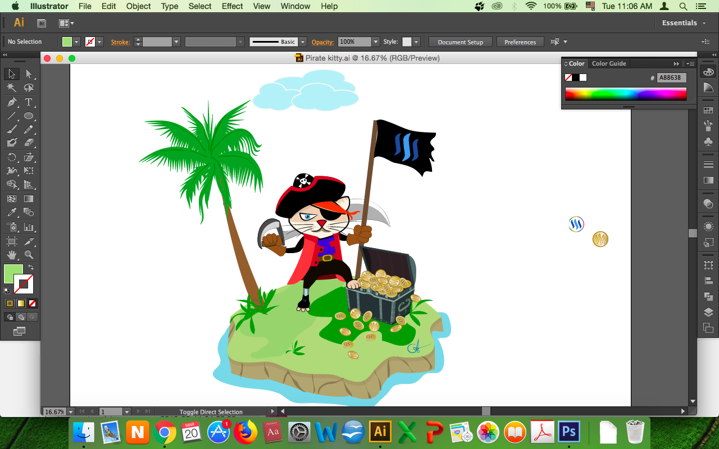
Task: Open the Swatches panel icon in dock
Action: (x=708, y=111)
